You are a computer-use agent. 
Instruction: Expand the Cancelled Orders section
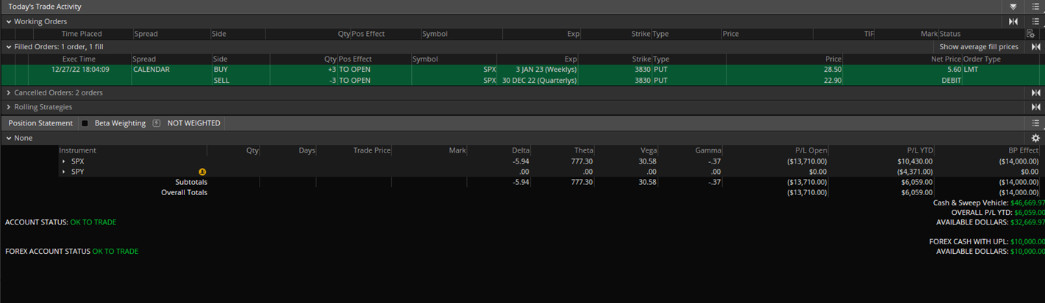[9, 93]
